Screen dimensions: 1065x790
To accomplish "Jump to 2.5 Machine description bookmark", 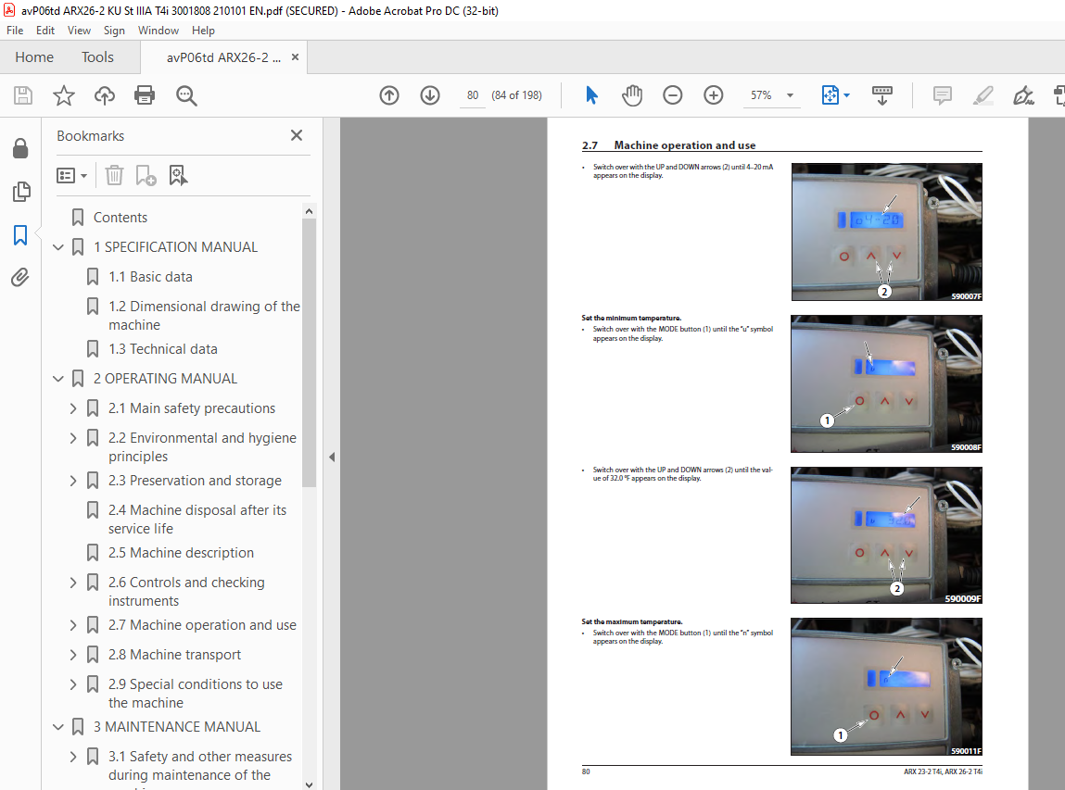I will 181,553.
